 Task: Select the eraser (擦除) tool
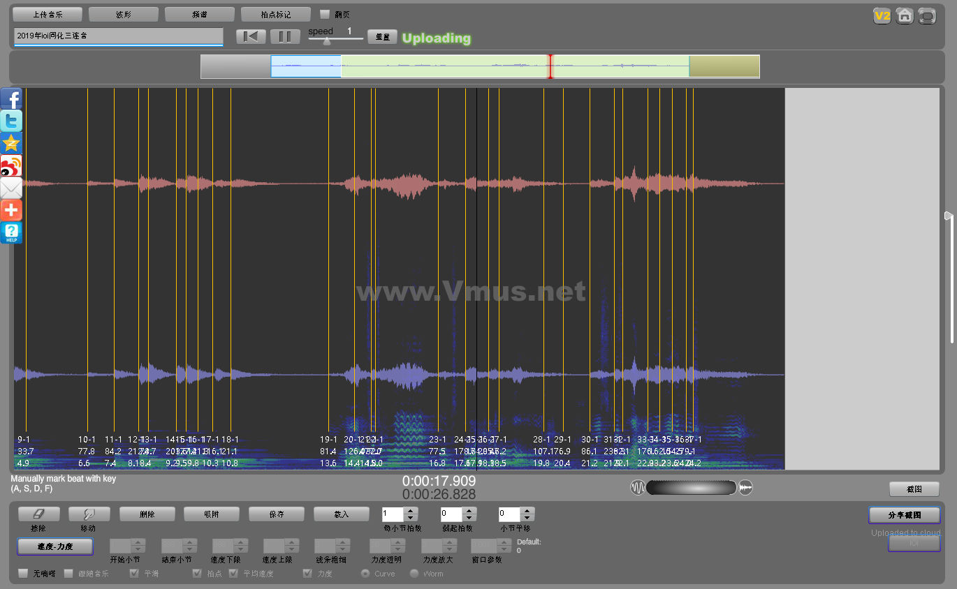(38, 514)
